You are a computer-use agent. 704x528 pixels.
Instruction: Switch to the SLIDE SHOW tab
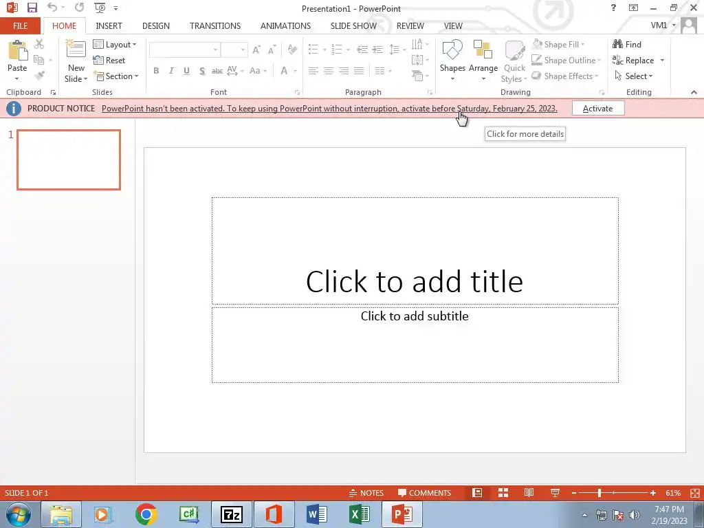[353, 25]
